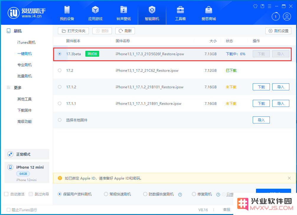Open the 铃声壁纸 ringtones tab

pyautogui.click(x=124, y=13)
